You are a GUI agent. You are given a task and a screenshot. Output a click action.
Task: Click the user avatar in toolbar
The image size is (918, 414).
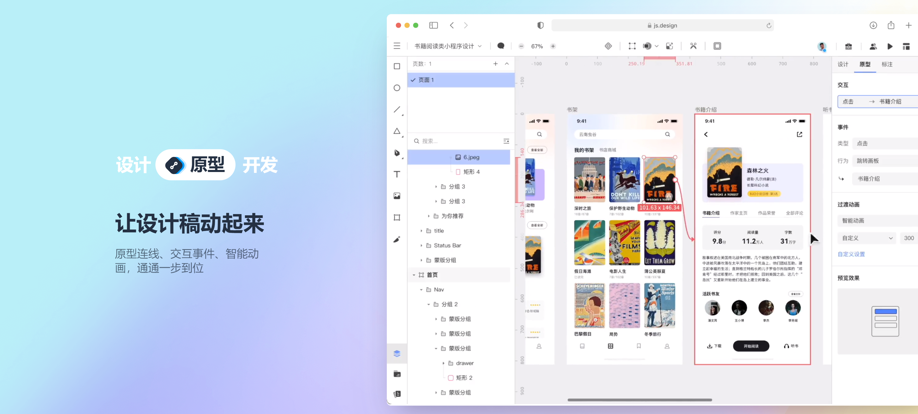point(822,46)
